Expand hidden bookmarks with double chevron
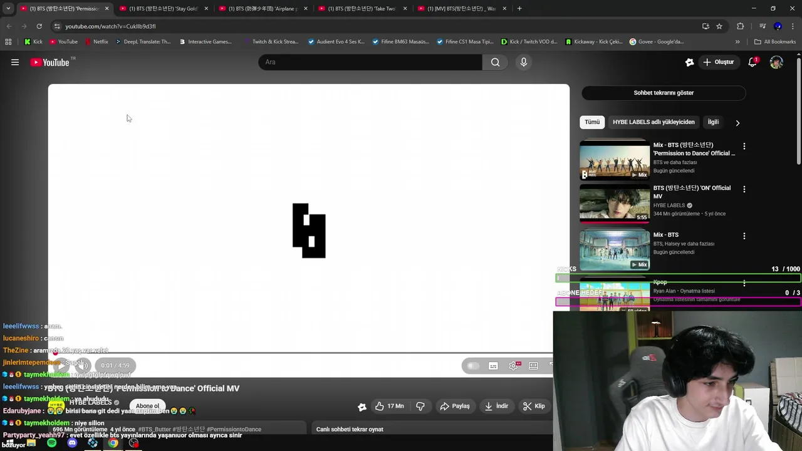The width and height of the screenshot is (802, 451). (737, 42)
